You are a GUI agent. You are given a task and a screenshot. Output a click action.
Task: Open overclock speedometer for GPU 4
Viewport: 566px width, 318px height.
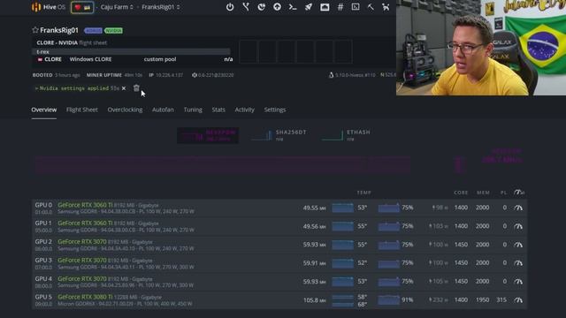pos(518,281)
